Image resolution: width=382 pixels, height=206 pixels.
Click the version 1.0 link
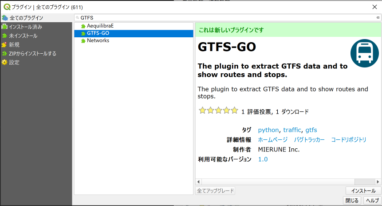point(263,159)
